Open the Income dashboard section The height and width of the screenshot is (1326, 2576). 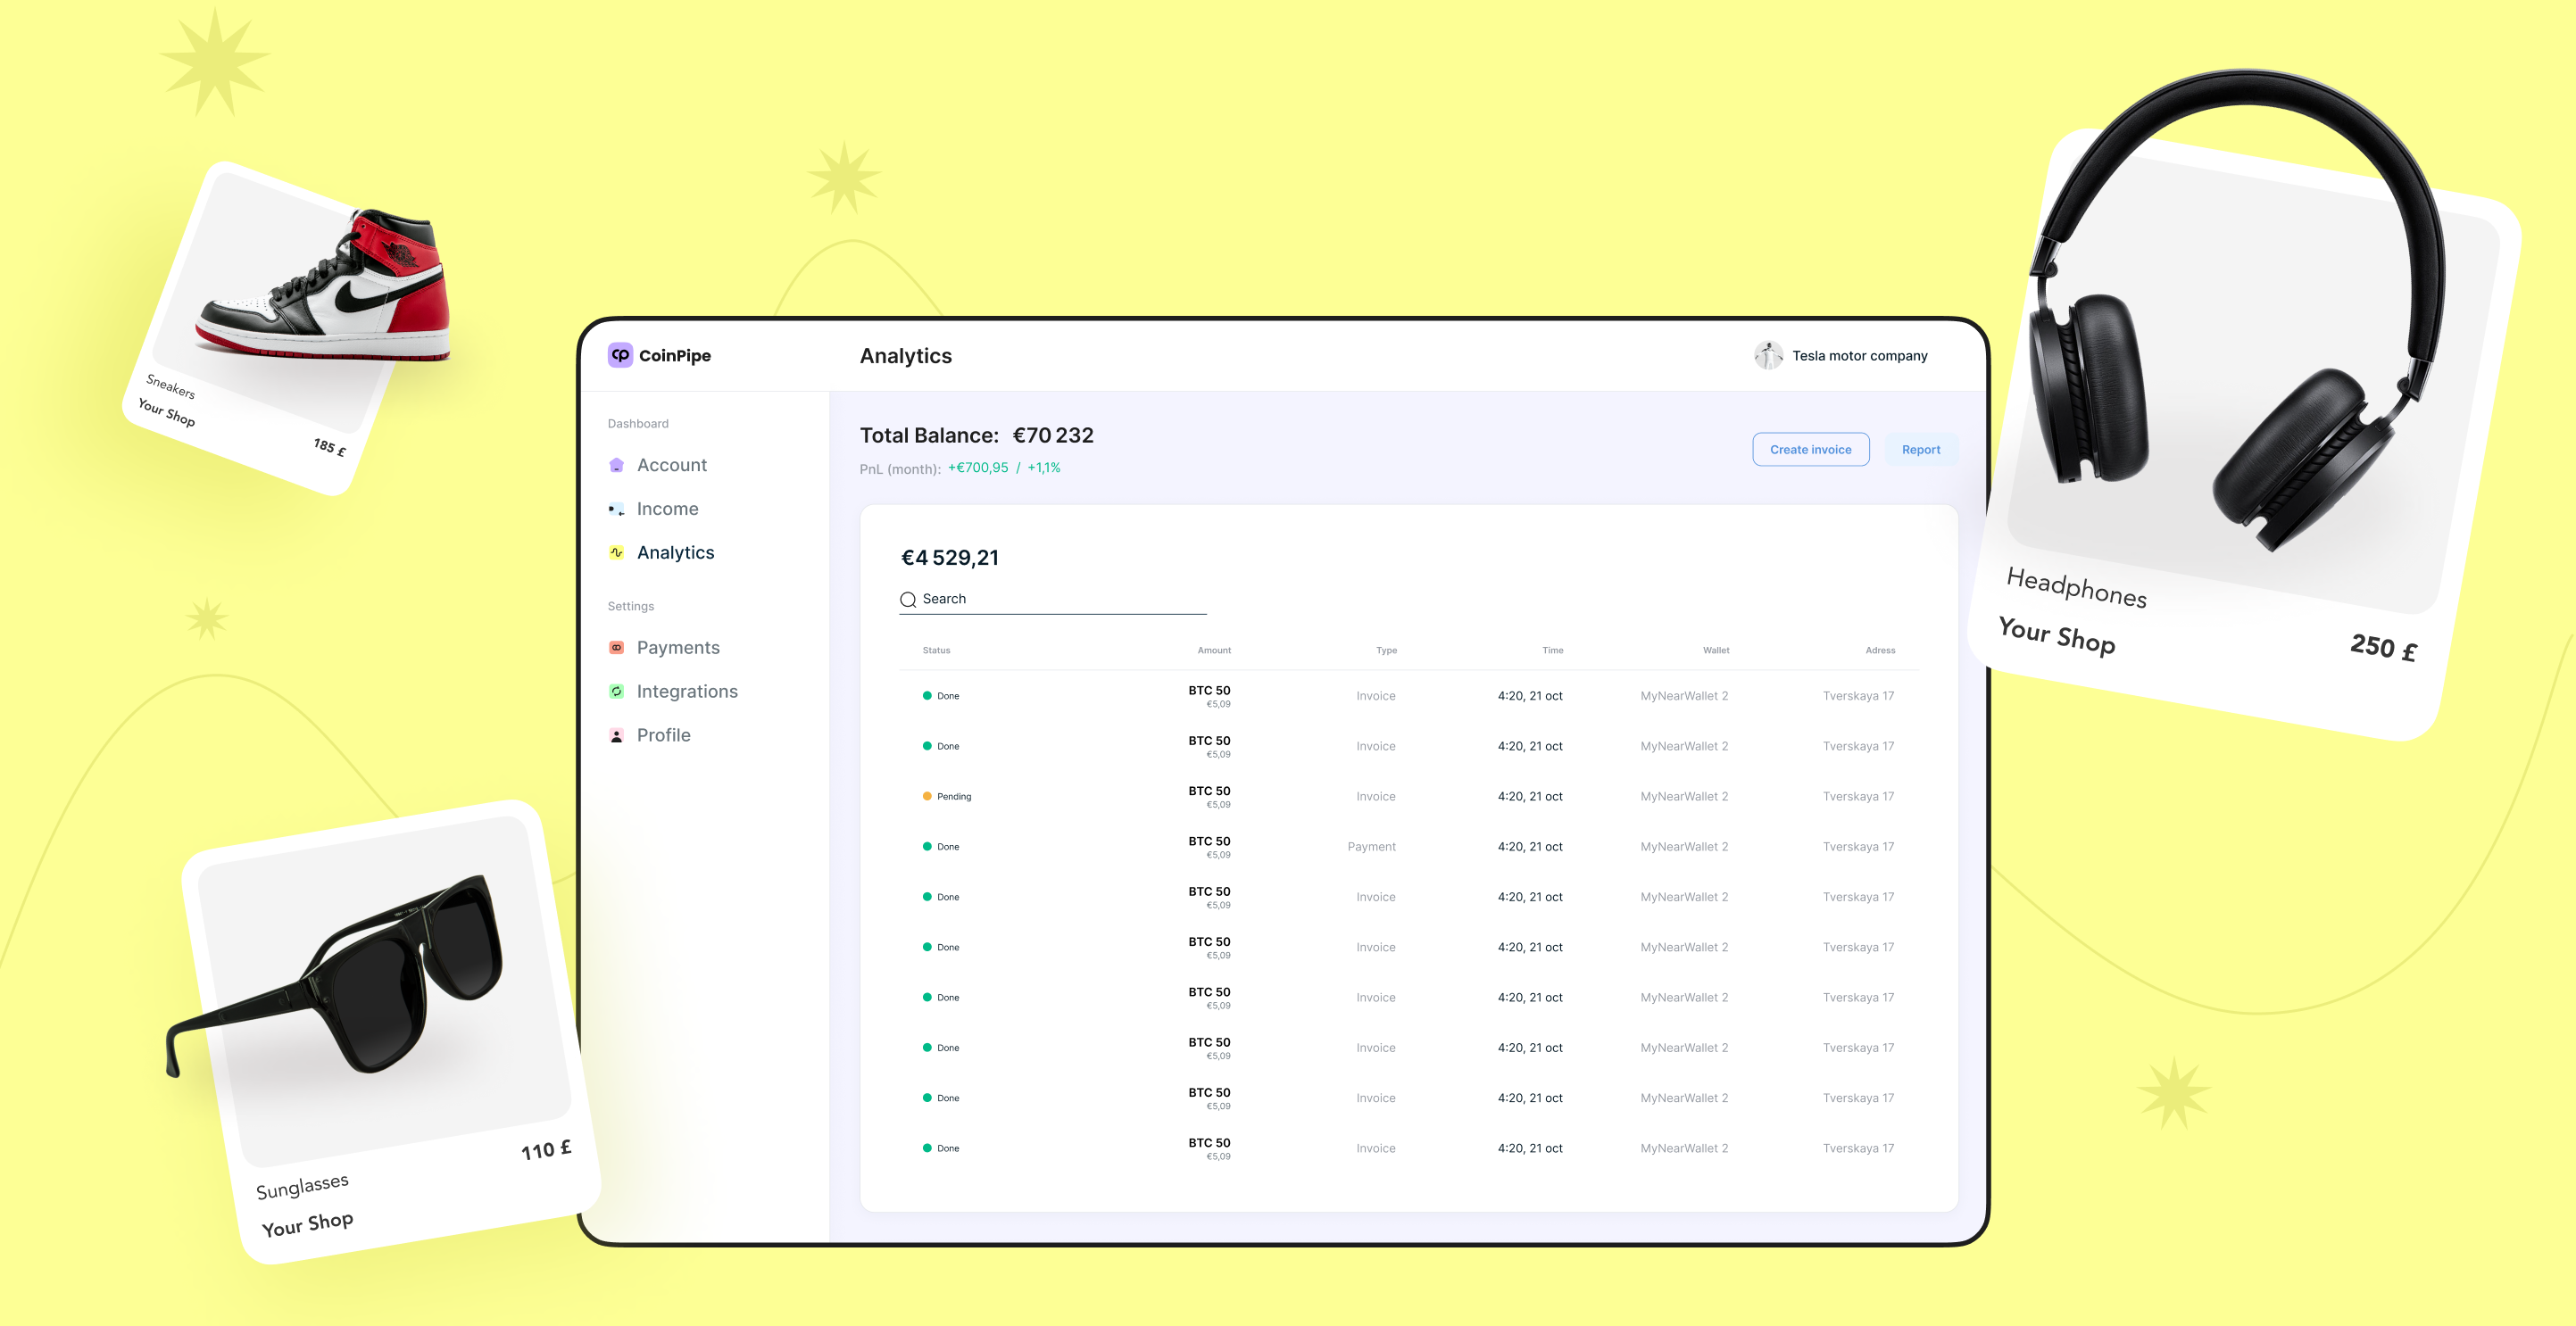coord(667,509)
